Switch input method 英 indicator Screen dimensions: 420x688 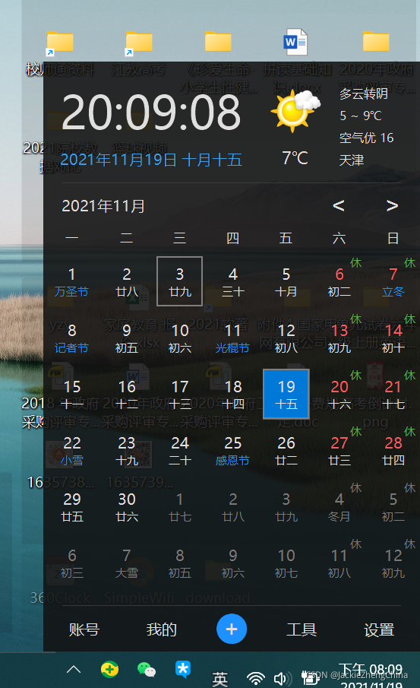point(219,679)
